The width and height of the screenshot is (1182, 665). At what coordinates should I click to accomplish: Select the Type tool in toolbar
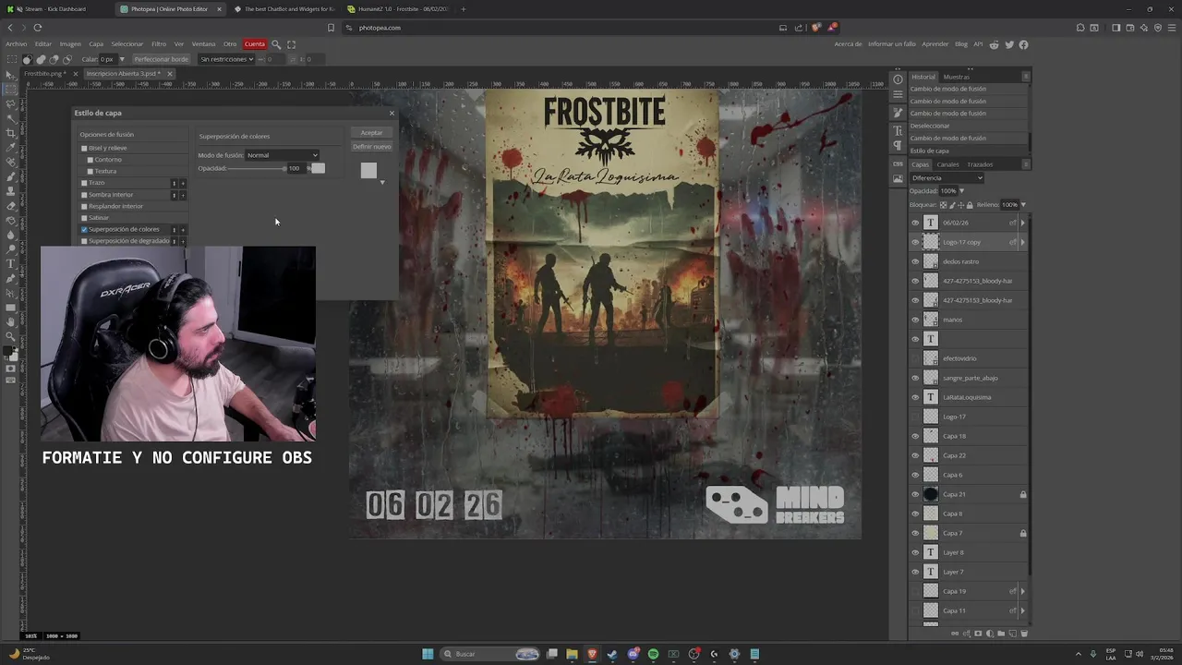[x=10, y=263]
